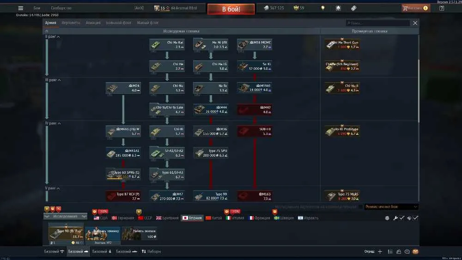
Task: Select the locked M42 vehicle
Action: pos(255,109)
